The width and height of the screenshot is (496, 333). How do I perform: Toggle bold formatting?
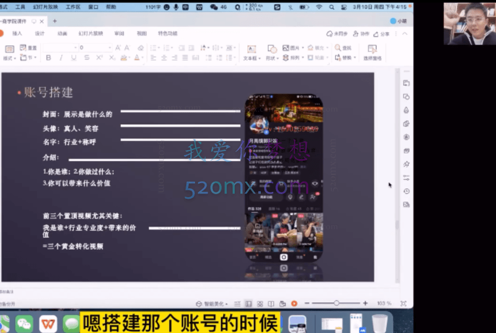click(49, 58)
